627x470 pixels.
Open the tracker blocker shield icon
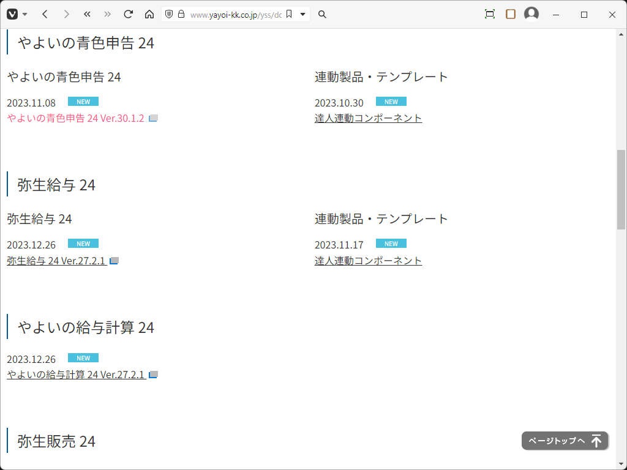pos(169,15)
